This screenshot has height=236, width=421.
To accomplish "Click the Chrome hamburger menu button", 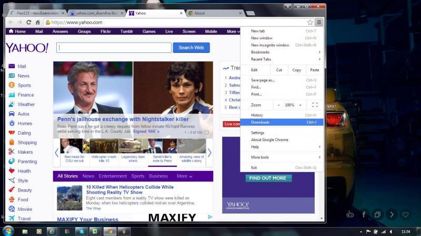I will pos(319,22).
